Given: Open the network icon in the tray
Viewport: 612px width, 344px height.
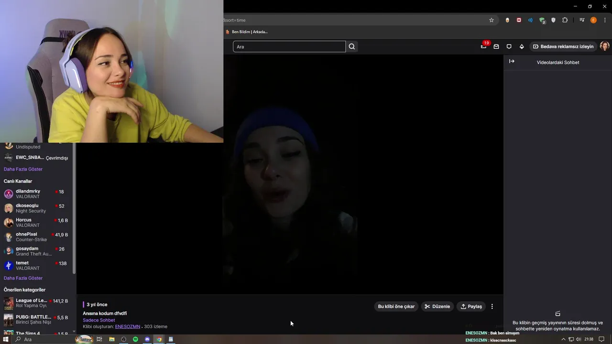Looking at the screenshot, I should pyautogui.click(x=571, y=339).
